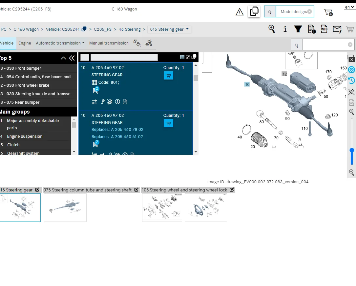This screenshot has width=356, height=286.
Task: Adjust the diagram zoom slider handle
Action: pos(352,150)
